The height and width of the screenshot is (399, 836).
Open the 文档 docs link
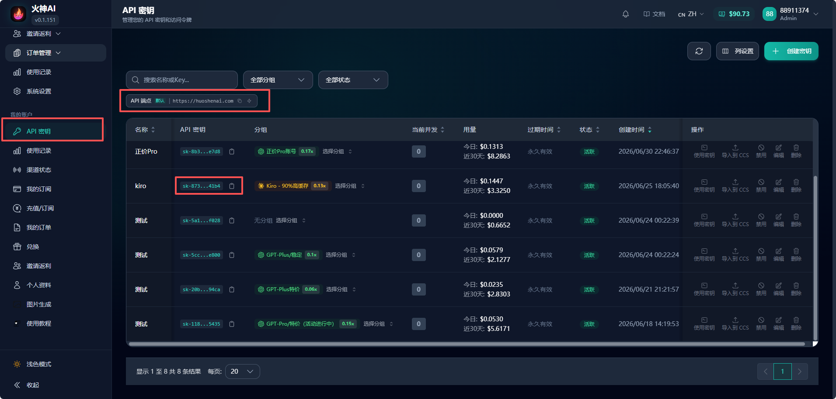655,14
